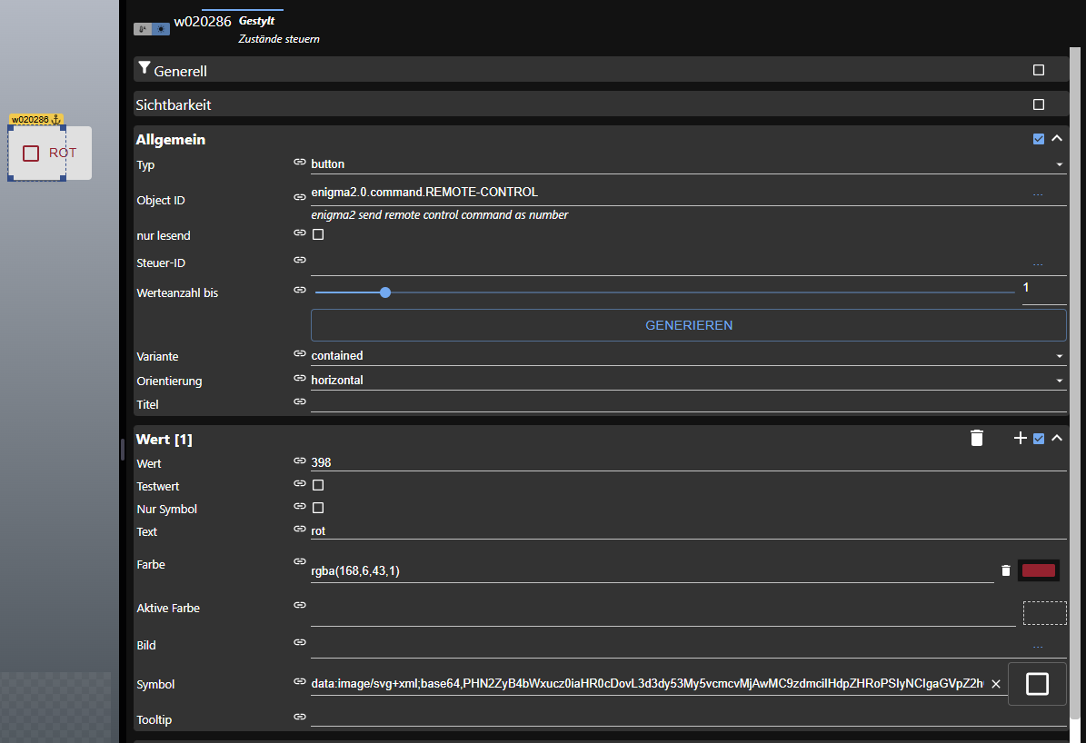Check the Testwert checkbox
1086x743 pixels.
point(318,485)
